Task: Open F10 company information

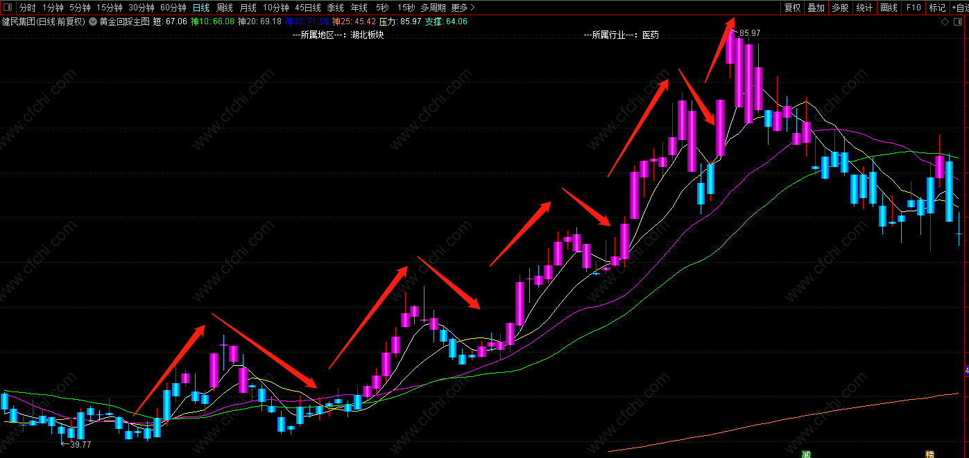Action: pyautogui.click(x=914, y=8)
